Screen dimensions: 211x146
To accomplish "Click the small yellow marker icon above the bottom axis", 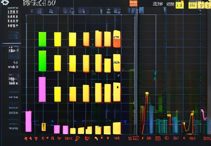I will 44,126.
